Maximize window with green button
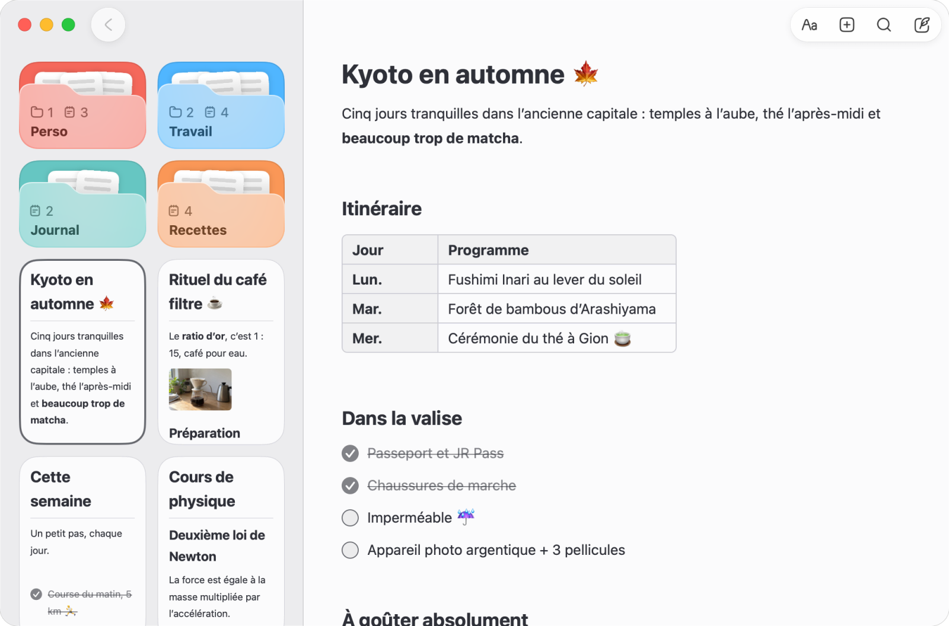The image size is (949, 626). [69, 25]
